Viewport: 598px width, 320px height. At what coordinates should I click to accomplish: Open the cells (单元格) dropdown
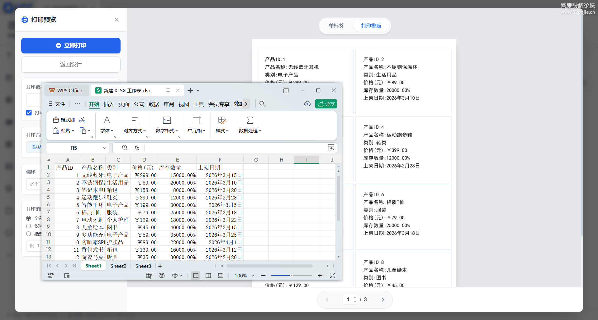click(x=197, y=131)
